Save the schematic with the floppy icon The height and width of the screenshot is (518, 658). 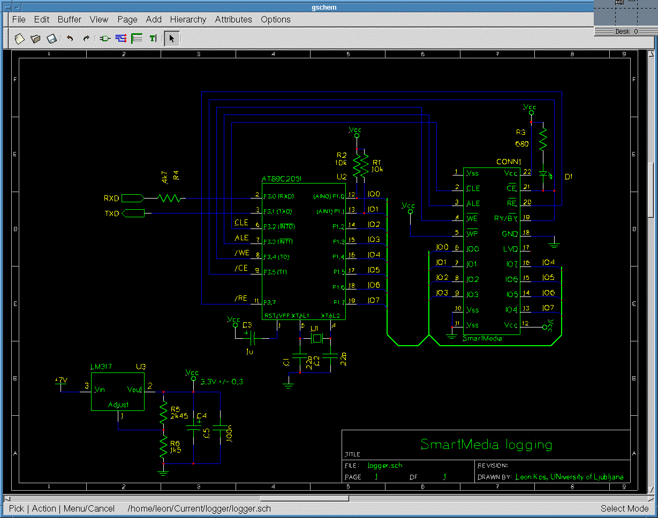point(51,39)
